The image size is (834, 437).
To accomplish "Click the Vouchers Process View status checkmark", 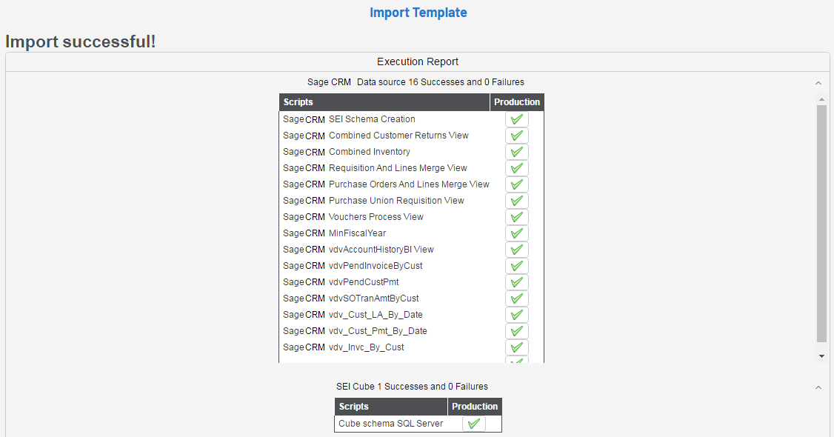I will (x=517, y=217).
